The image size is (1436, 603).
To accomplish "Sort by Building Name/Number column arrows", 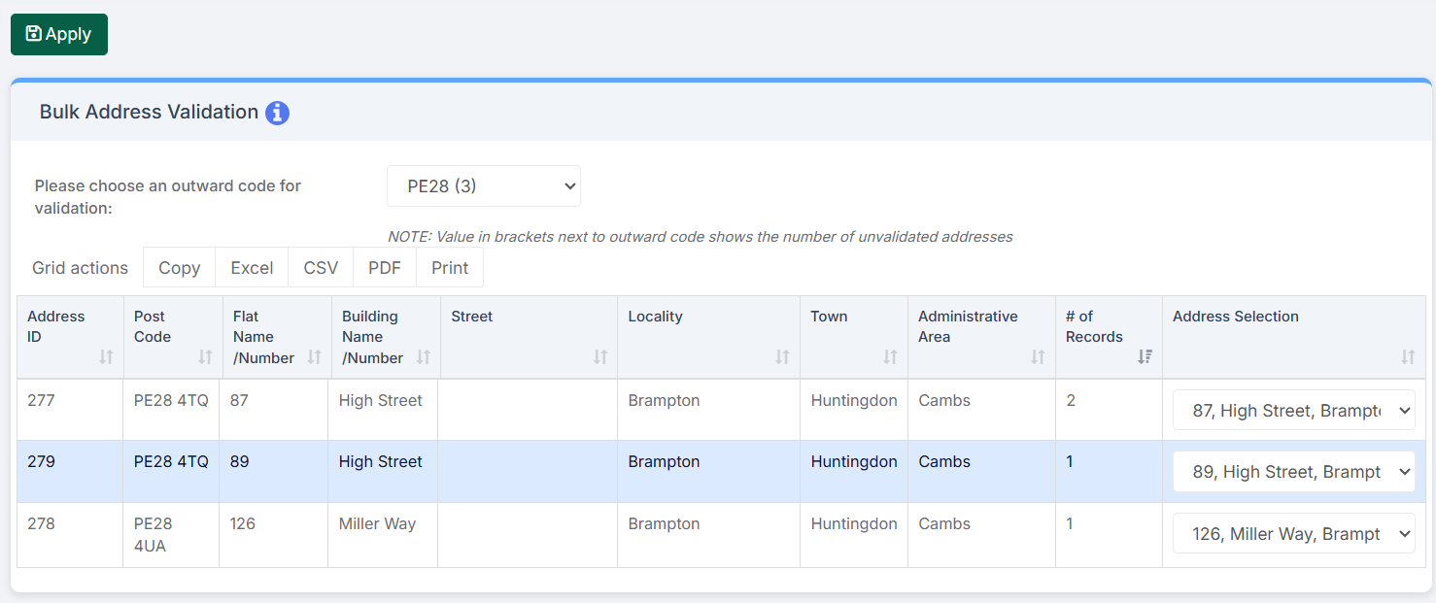I will click(424, 357).
